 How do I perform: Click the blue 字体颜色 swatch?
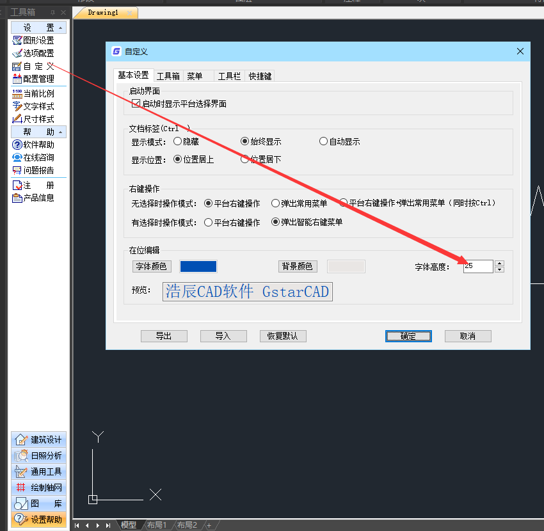pos(198,267)
